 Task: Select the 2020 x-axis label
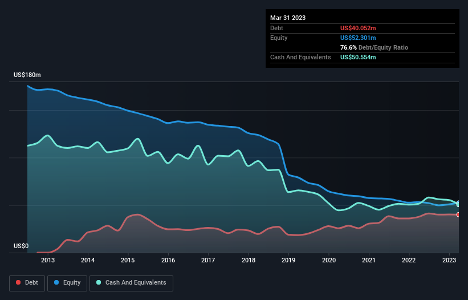coord(328,260)
